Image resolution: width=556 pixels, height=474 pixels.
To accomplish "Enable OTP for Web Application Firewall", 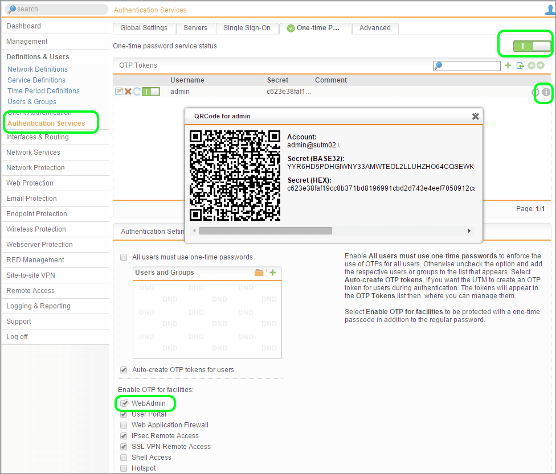I will (x=124, y=424).
